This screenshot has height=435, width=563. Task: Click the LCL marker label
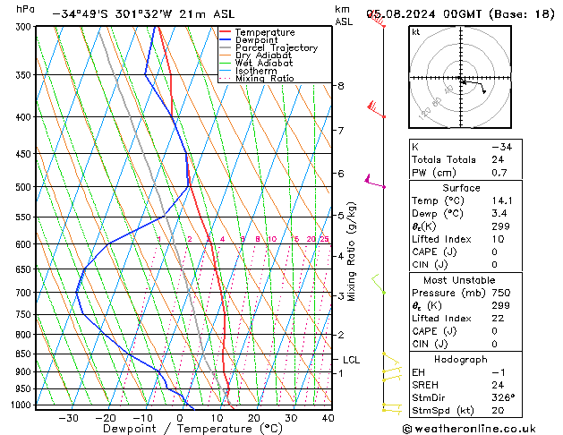coord(351,360)
